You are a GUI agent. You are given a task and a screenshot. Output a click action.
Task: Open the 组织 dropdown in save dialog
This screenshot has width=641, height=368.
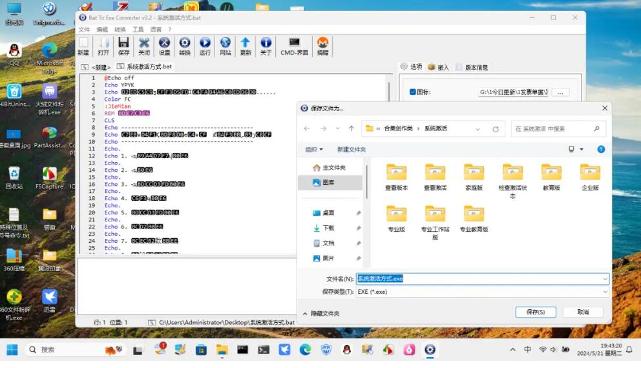coord(314,149)
